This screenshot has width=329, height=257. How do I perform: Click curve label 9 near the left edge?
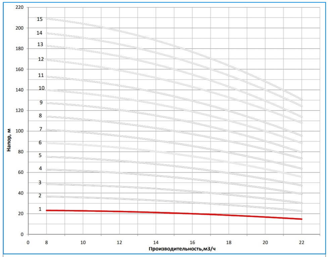click(x=41, y=102)
